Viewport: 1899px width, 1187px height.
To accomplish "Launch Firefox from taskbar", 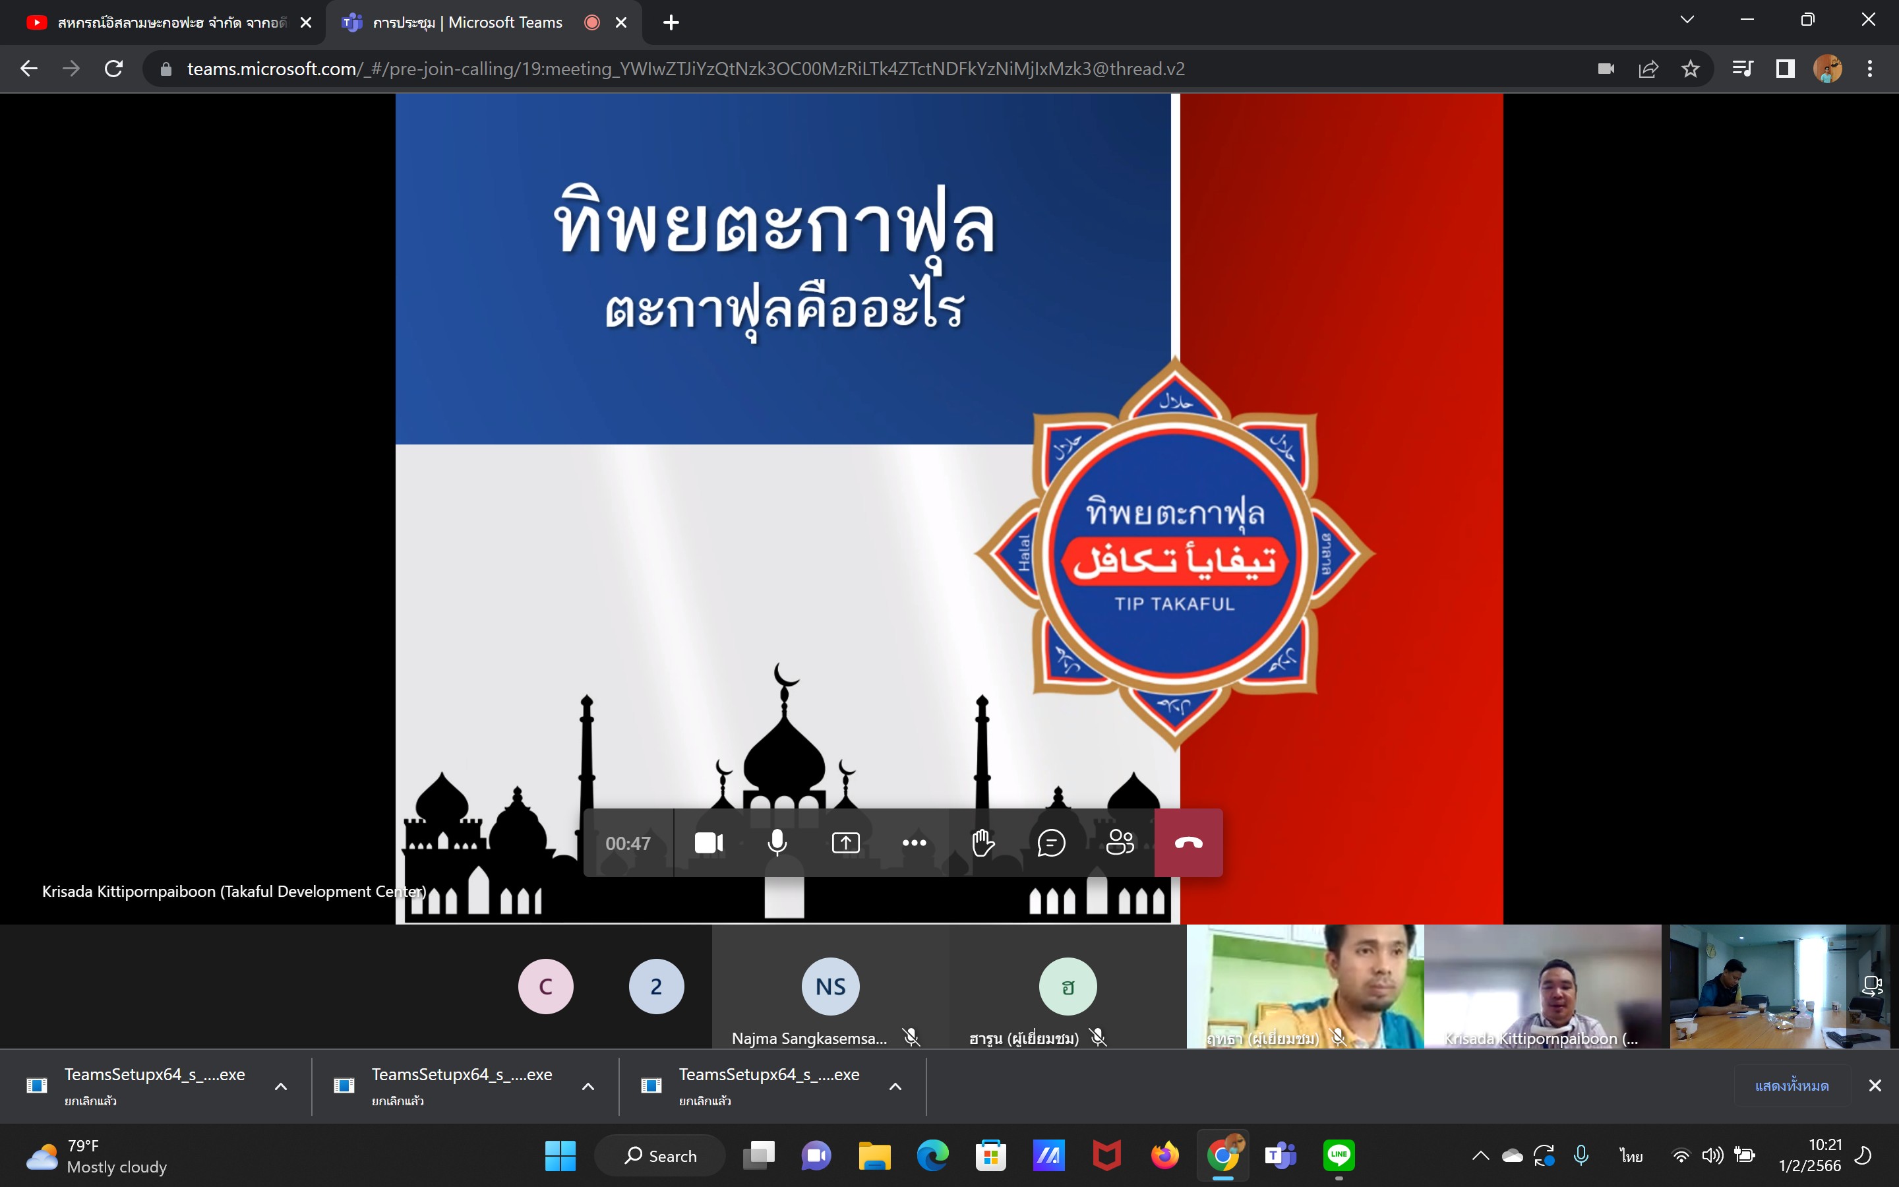I will tap(1164, 1155).
